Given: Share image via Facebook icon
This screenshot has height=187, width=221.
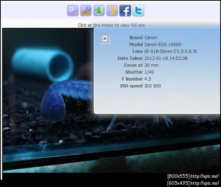Looking at the screenshot, I should (x=125, y=11).
